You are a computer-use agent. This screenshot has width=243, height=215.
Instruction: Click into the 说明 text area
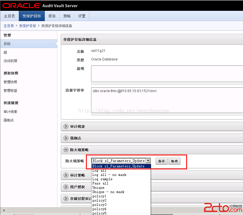pos(167,74)
